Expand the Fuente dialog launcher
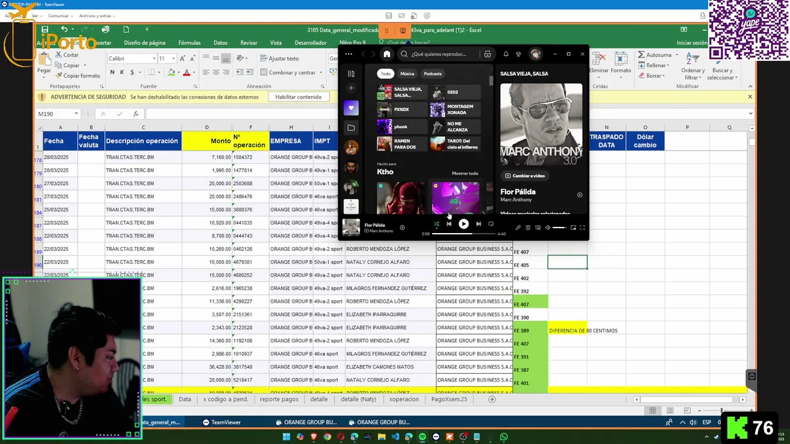Screen dimensions: 790x444 196,86
